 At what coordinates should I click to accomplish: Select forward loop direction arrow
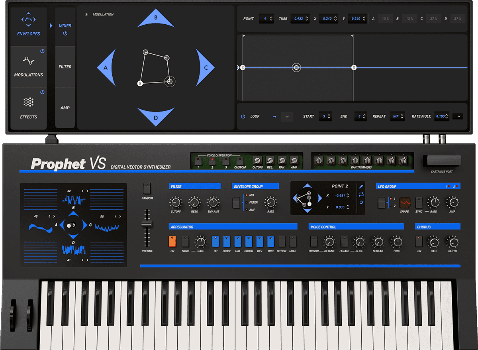[x=274, y=117]
